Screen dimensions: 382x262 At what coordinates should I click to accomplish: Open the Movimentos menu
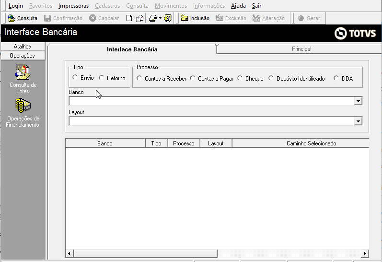click(x=171, y=6)
